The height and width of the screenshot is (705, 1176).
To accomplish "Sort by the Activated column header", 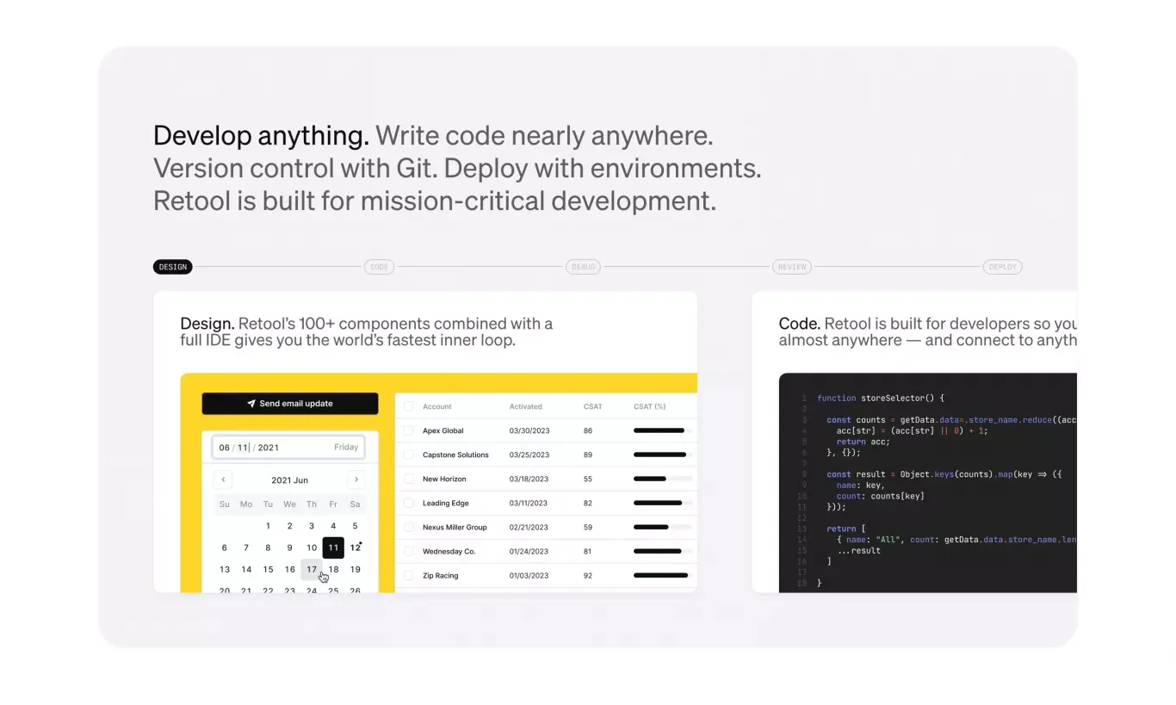I will [526, 406].
